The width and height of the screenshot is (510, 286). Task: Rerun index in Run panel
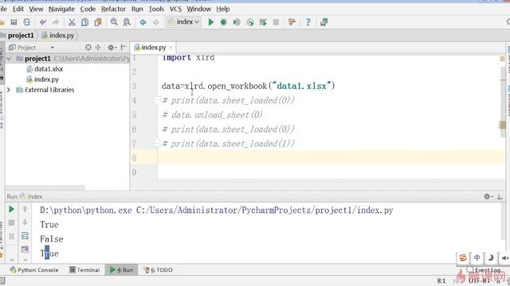11,209
